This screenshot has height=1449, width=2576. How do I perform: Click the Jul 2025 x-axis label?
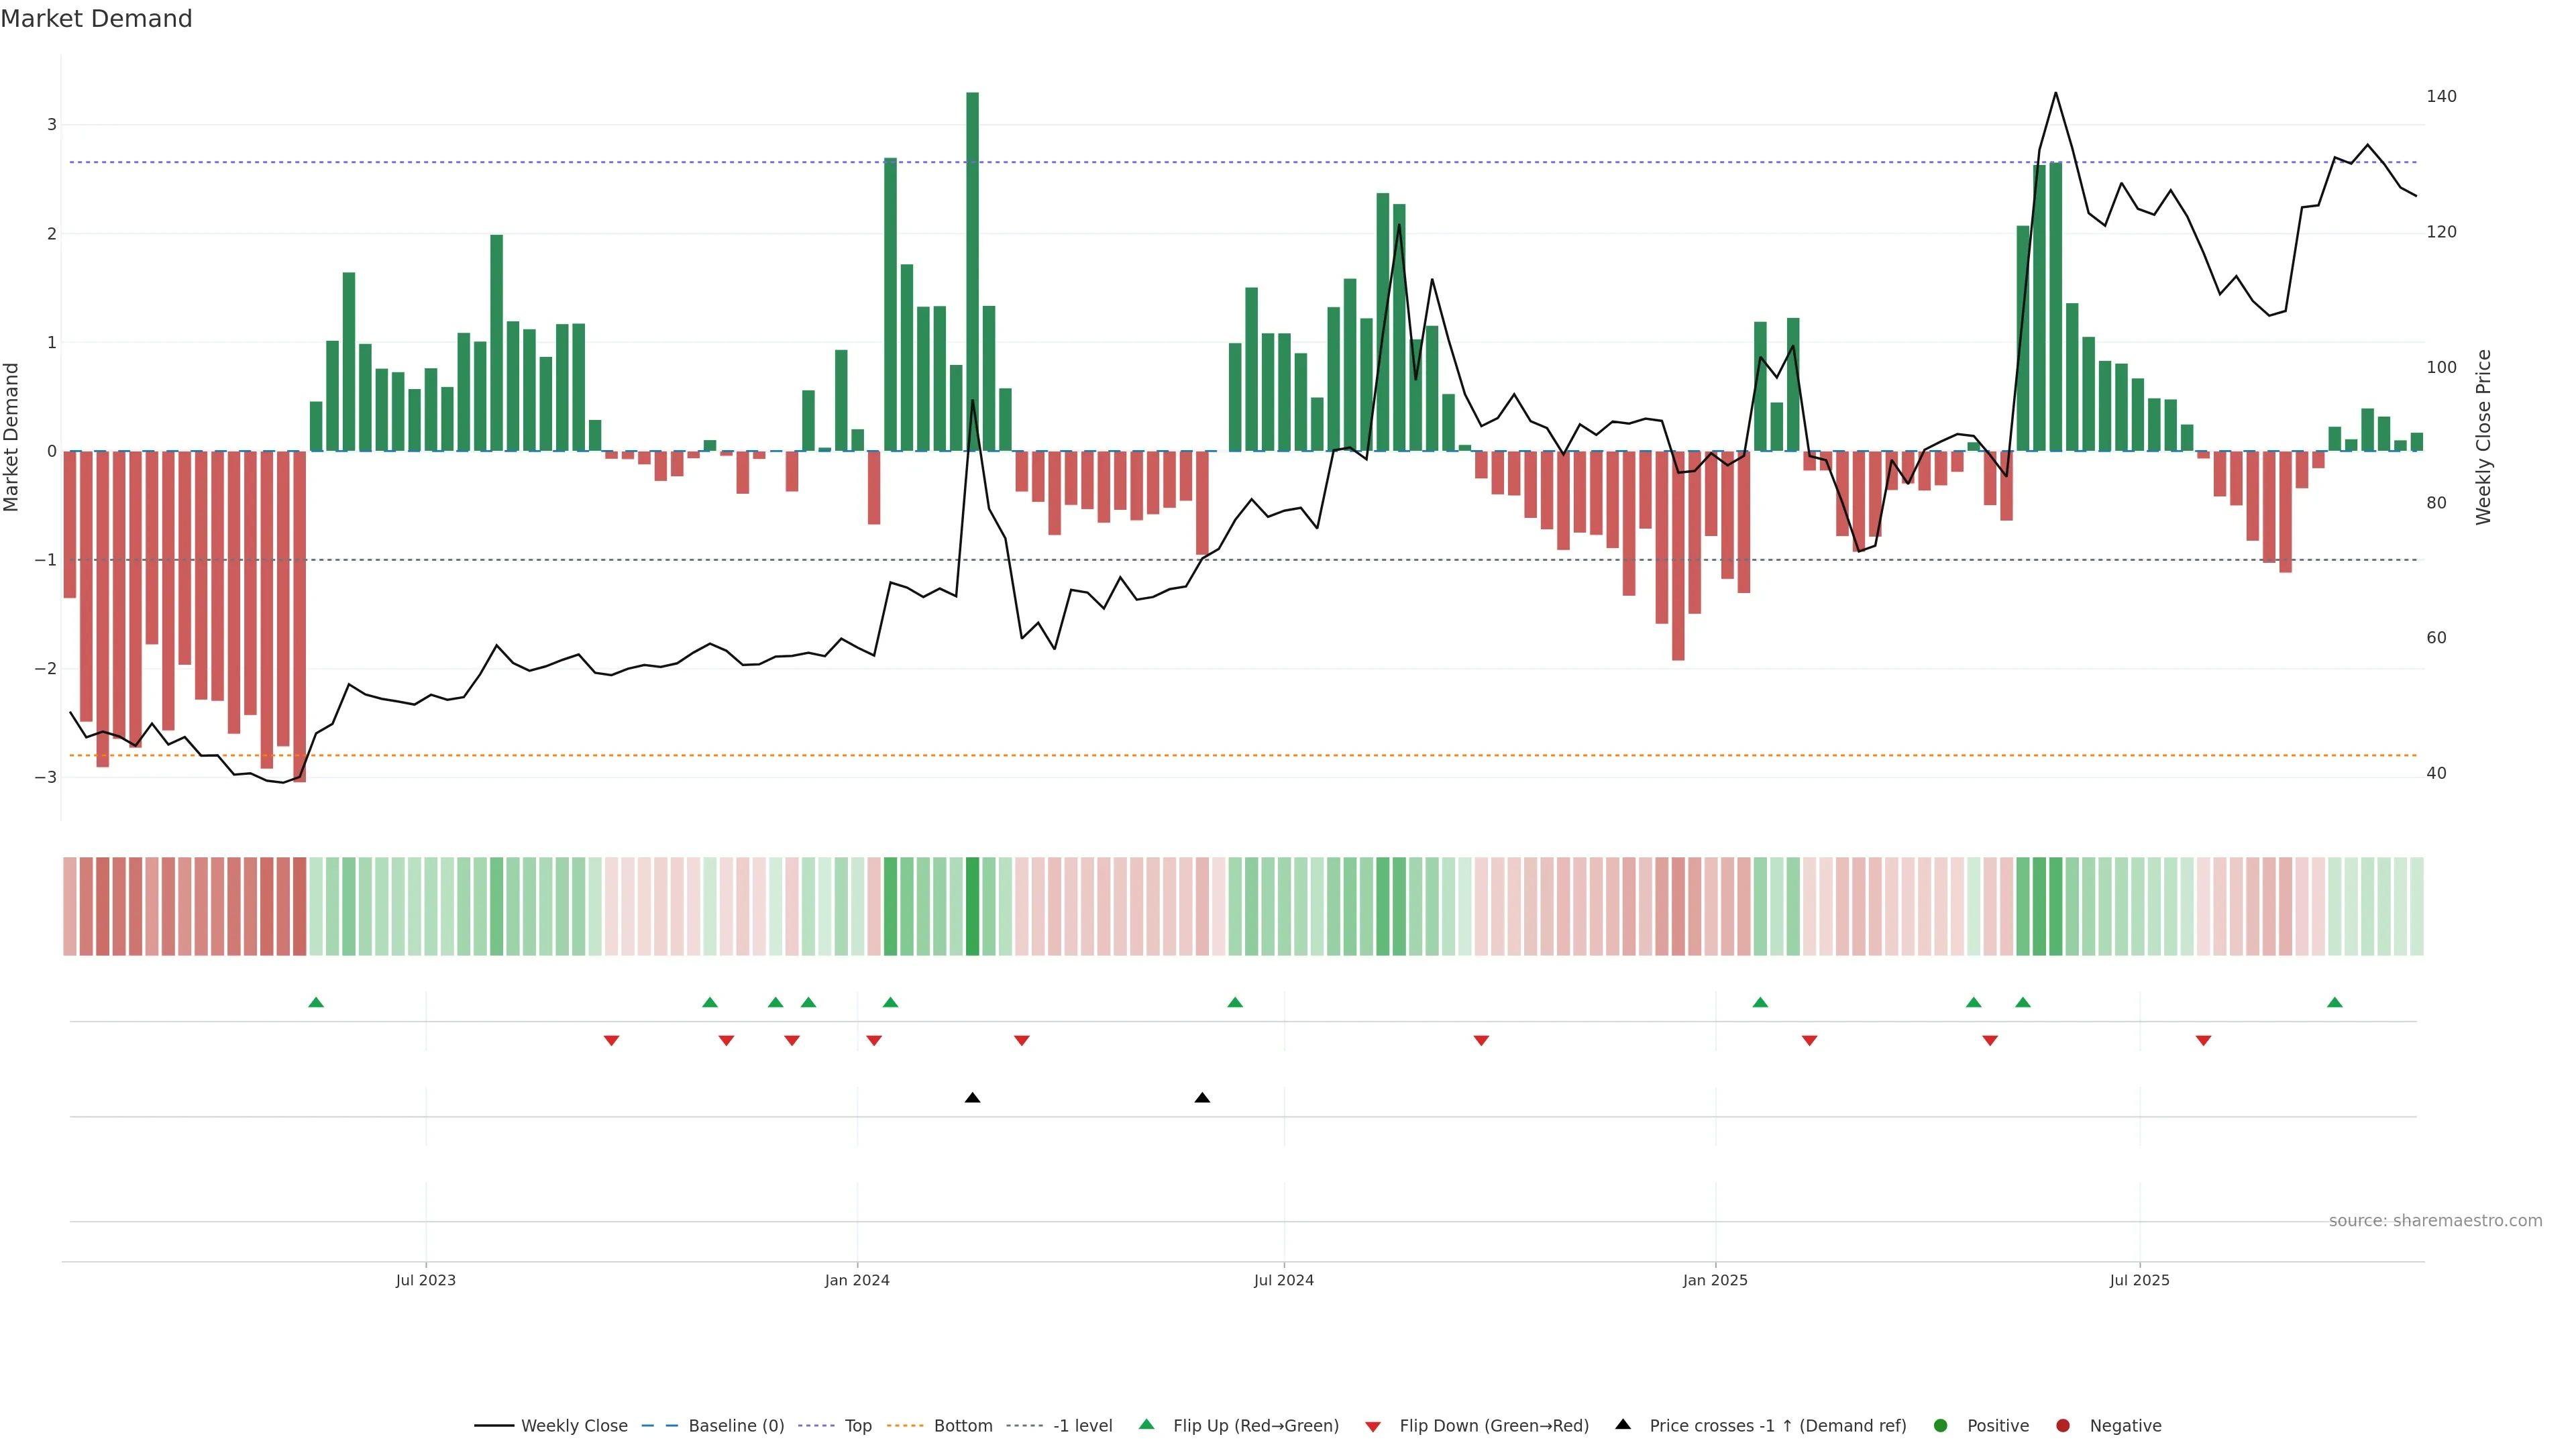click(2139, 1280)
